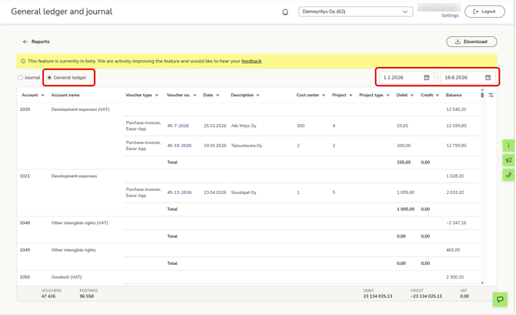
Task: Open the green link side tab
Action: (508, 175)
